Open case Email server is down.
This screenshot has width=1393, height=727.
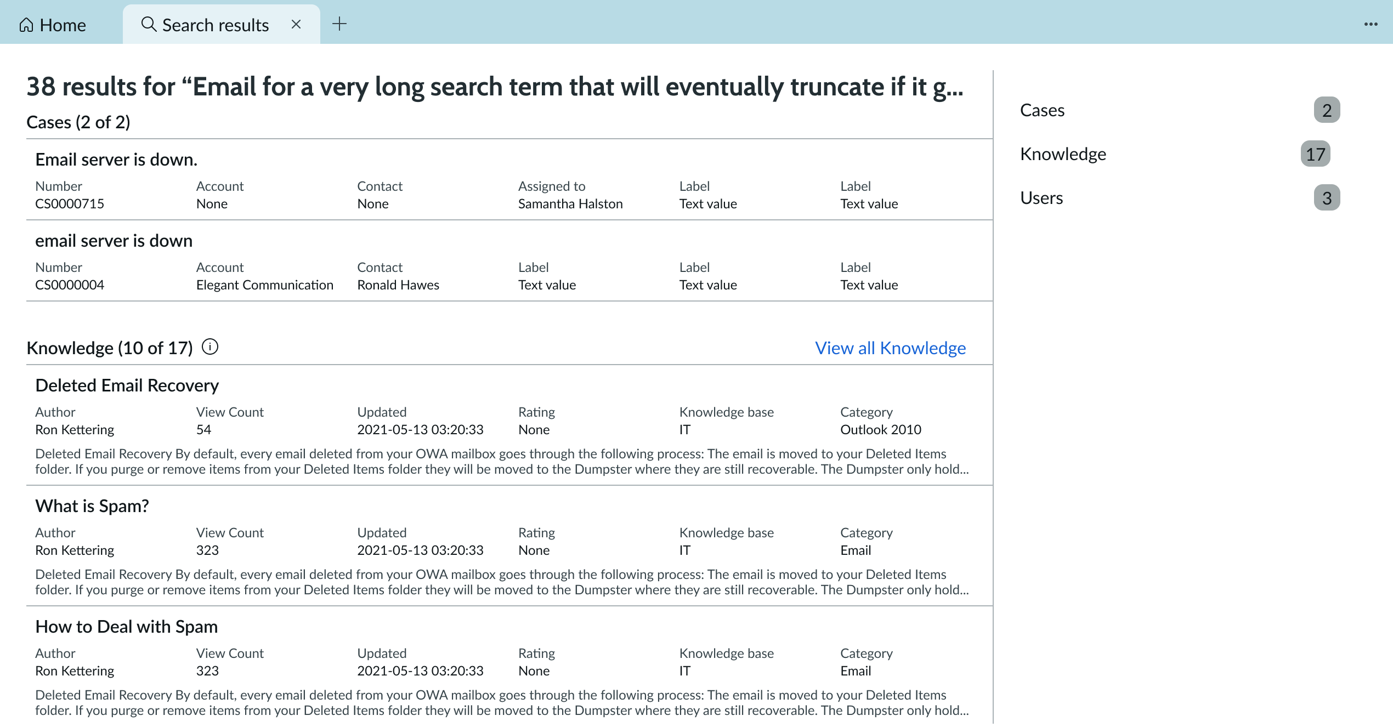pos(116,159)
